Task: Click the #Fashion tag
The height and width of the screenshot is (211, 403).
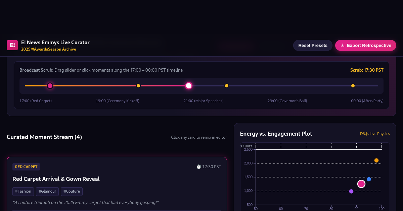Action: [23, 192]
